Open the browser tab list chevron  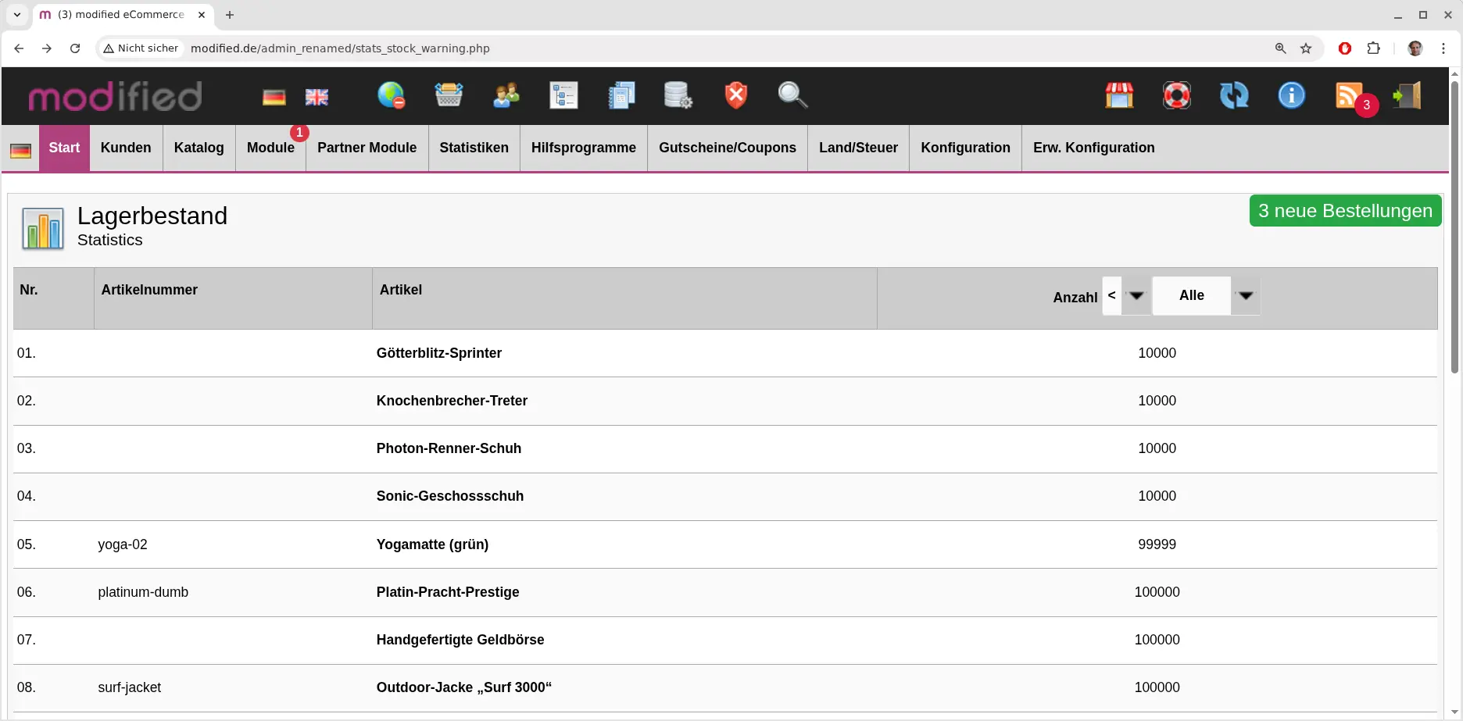click(x=16, y=15)
